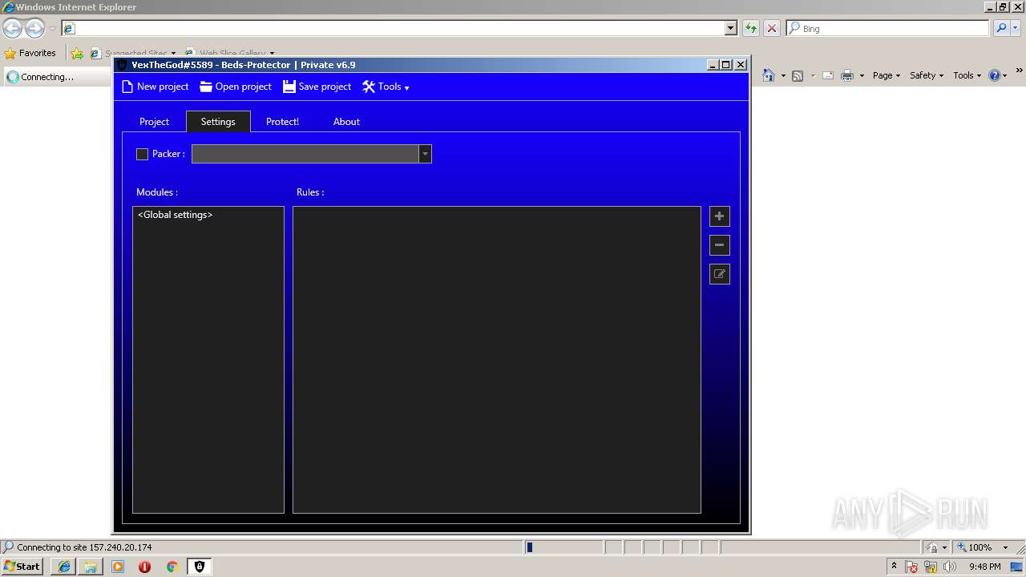The image size is (1026, 577).
Task: Click the RSS feeds icon
Action: point(798,75)
